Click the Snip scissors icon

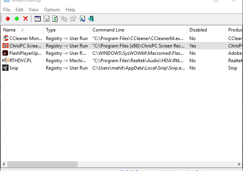[x=5, y=68]
